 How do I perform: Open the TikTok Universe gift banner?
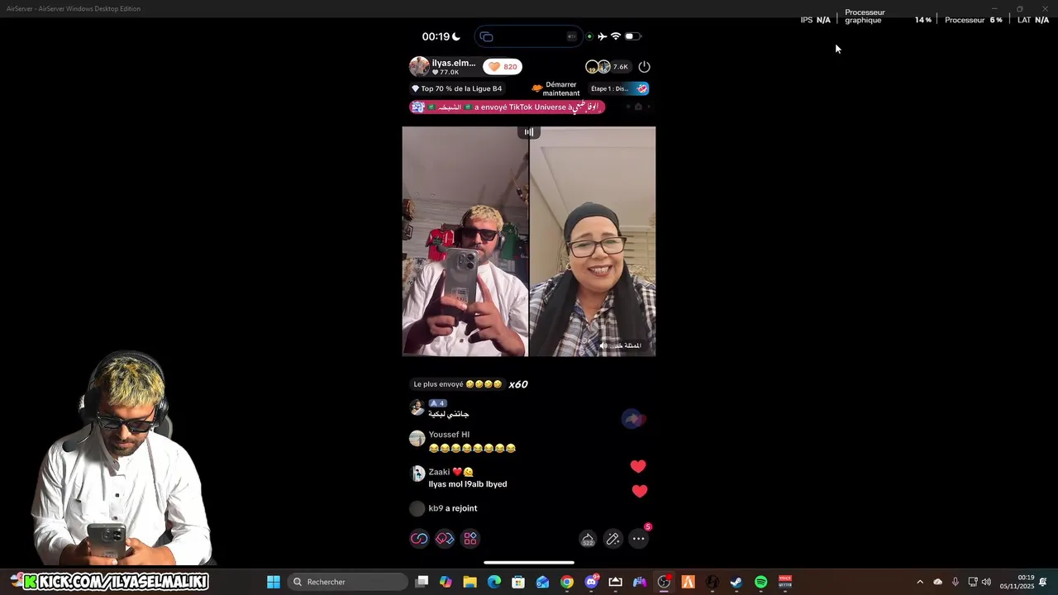[x=508, y=107]
